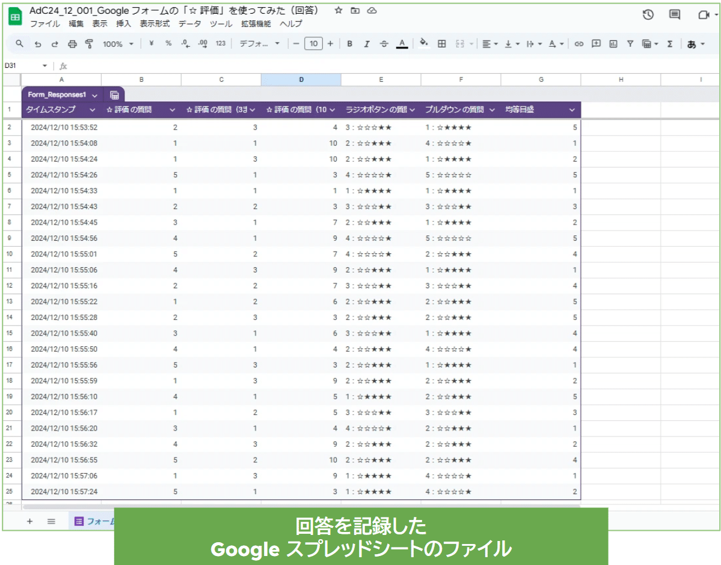Open the タイムスタンプ column filter dropdown
The image size is (721, 565).
click(x=93, y=110)
